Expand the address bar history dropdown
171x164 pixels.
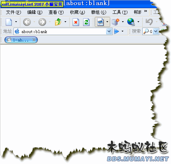tap(109, 31)
